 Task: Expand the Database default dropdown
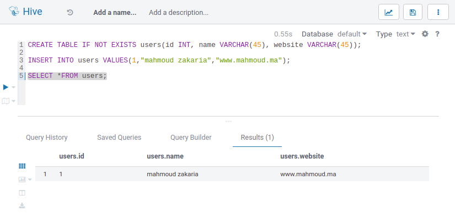coord(352,34)
